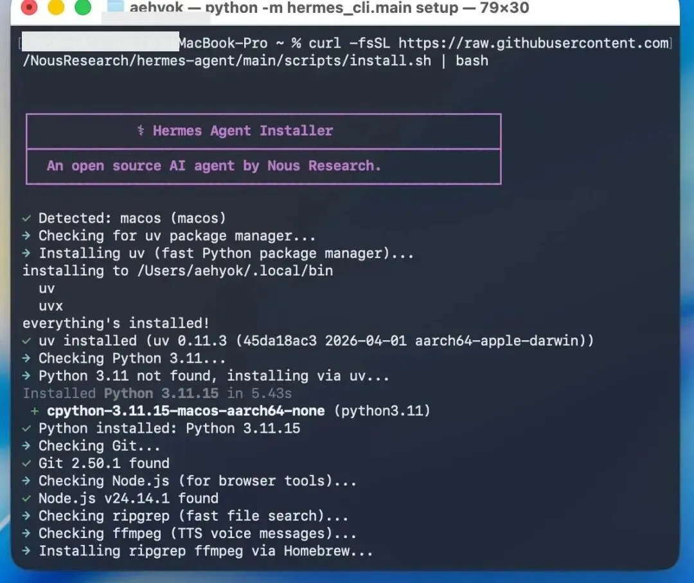Screen dimensions: 694x583
Task: Click 'Python installed: Python 3.11.15'
Action: pyautogui.click(x=169, y=428)
